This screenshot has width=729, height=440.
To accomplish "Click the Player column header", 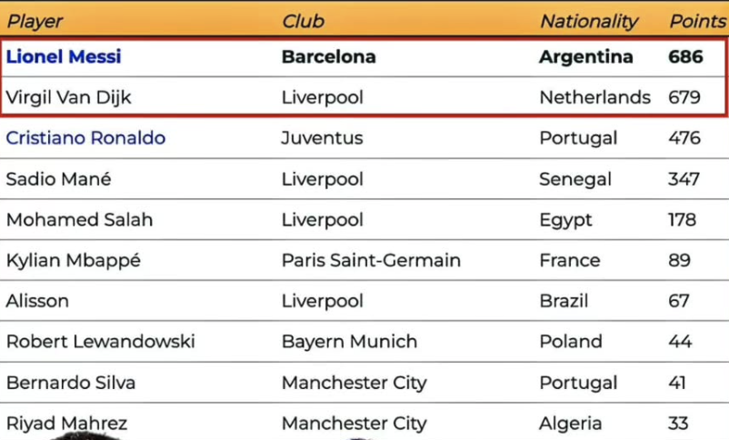I will 35,21.
